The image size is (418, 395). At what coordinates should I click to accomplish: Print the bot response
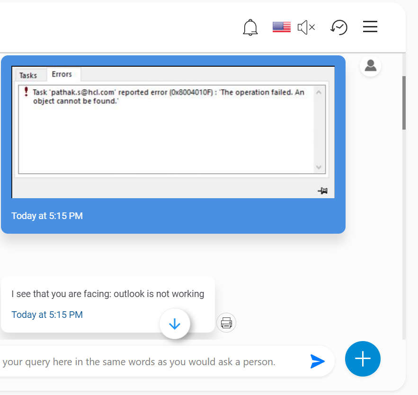[x=226, y=323]
